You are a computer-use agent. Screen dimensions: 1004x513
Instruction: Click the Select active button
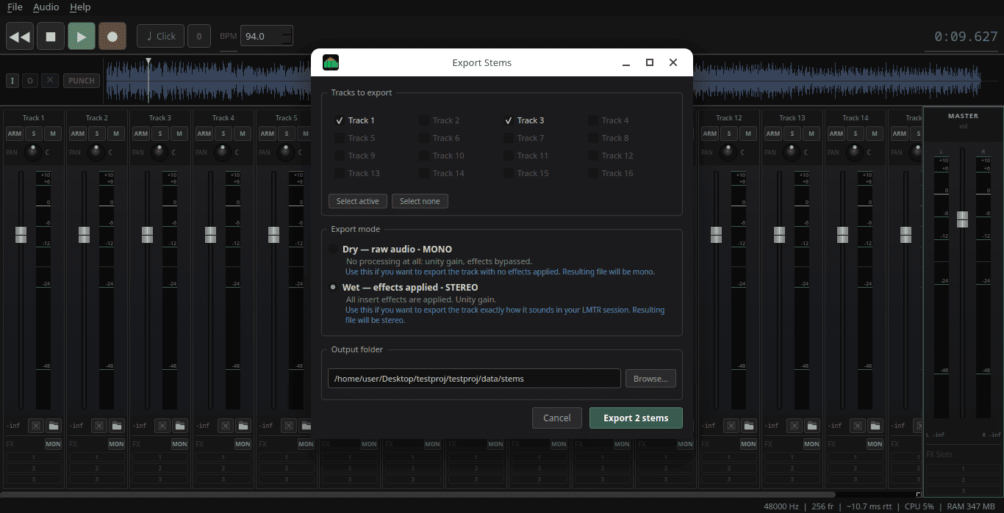(358, 201)
